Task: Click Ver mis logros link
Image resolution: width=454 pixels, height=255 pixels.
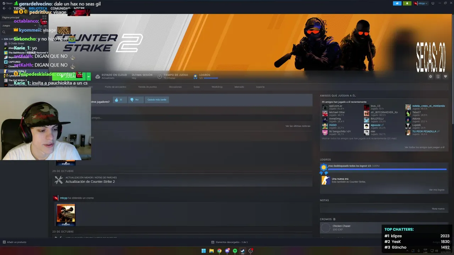Action: (437, 190)
